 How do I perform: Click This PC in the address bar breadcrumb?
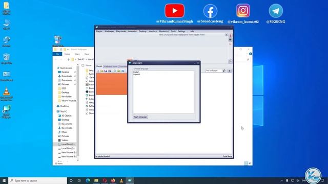81,59
